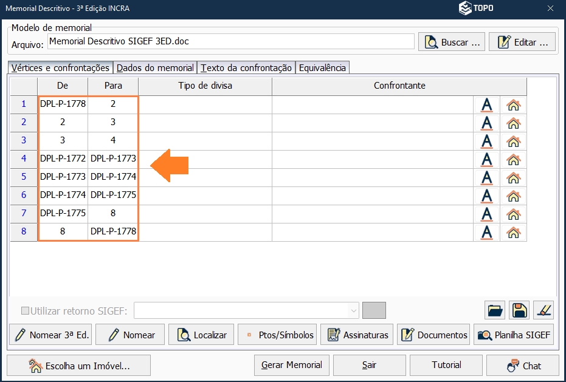Select De cell DPL-P-1778 in row 1
The width and height of the screenshot is (566, 382).
point(63,104)
